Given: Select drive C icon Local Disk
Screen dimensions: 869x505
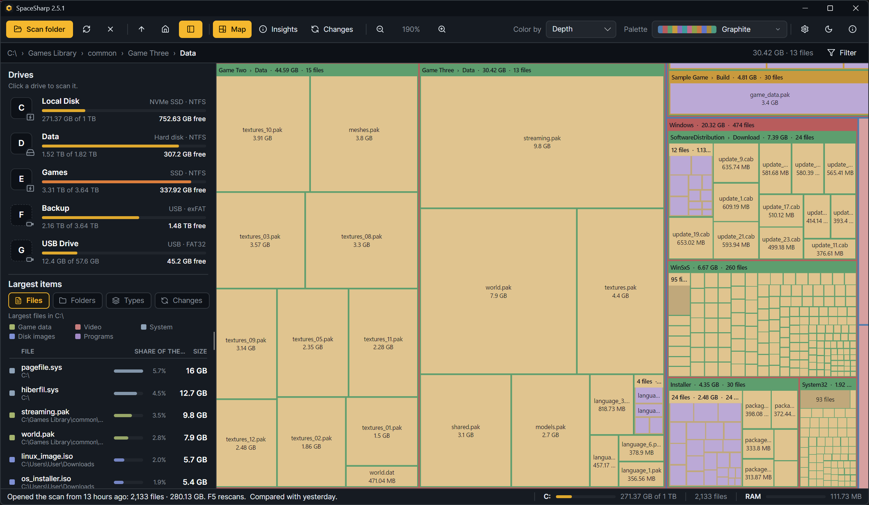Looking at the screenshot, I should (21, 108).
